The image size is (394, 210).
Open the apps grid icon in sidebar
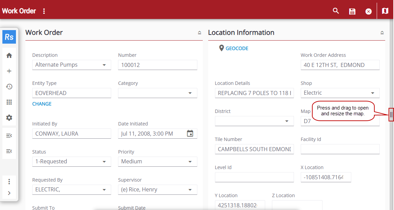point(9,102)
